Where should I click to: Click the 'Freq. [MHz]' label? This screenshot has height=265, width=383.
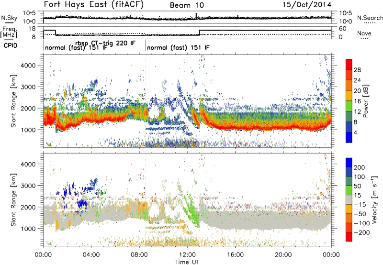[x=9, y=32]
